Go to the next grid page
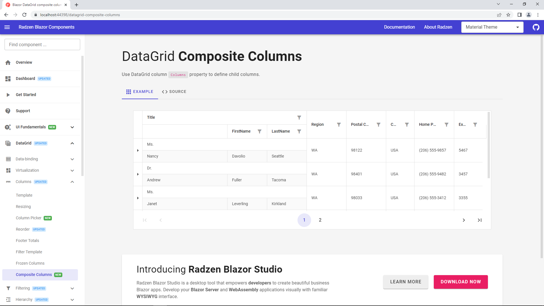 coord(464,220)
